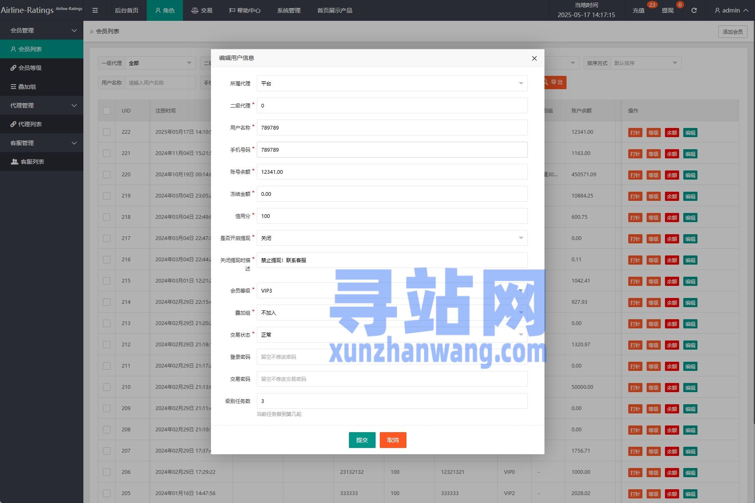Screen dimensions: 755x503
Task: Focus the 账号余额 field
Action: coord(392,172)
